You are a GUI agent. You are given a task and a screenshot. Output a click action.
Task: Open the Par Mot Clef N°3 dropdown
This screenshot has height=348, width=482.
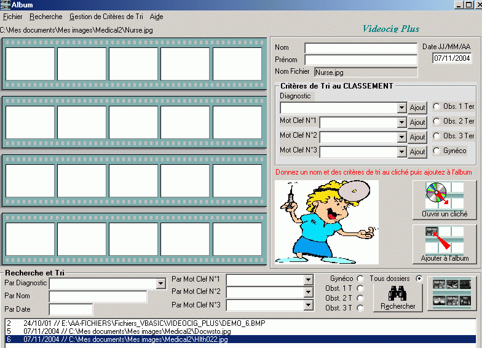pyautogui.click(x=309, y=305)
